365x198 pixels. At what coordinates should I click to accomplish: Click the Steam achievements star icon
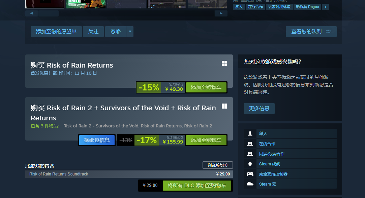pyautogui.click(x=250, y=164)
